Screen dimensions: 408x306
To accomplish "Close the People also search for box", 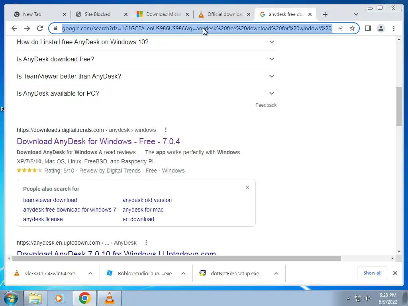I will (x=247, y=187).
